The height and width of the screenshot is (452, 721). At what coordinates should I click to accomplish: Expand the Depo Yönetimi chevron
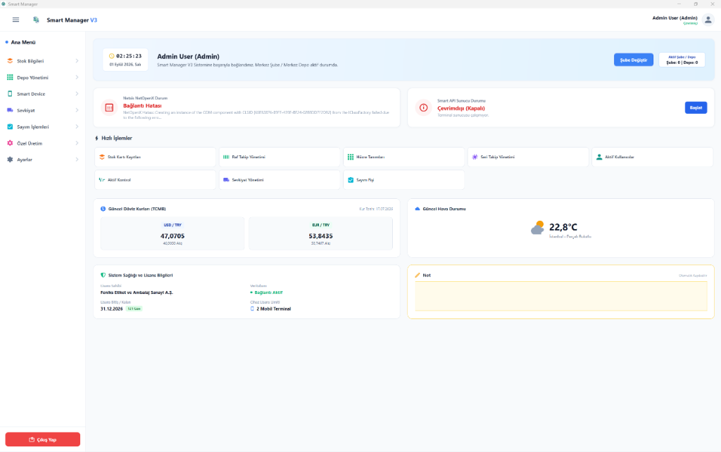(x=77, y=77)
